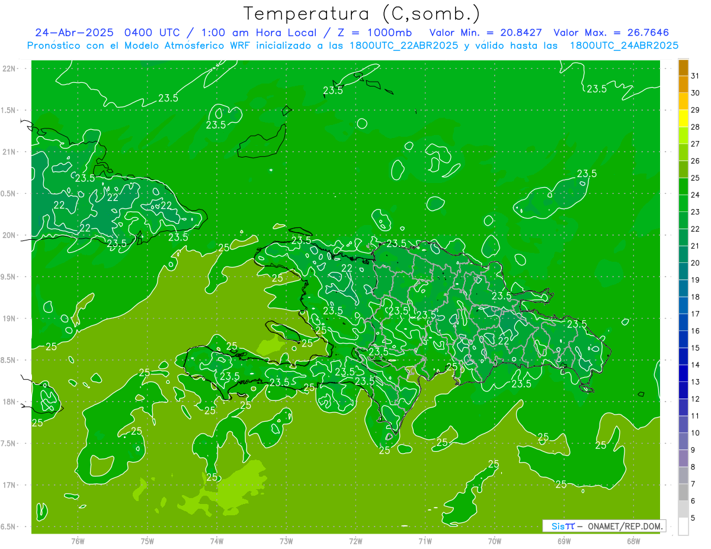Click the "10" value on the color scale
The width and height of the screenshot is (711, 549).
coord(696,433)
